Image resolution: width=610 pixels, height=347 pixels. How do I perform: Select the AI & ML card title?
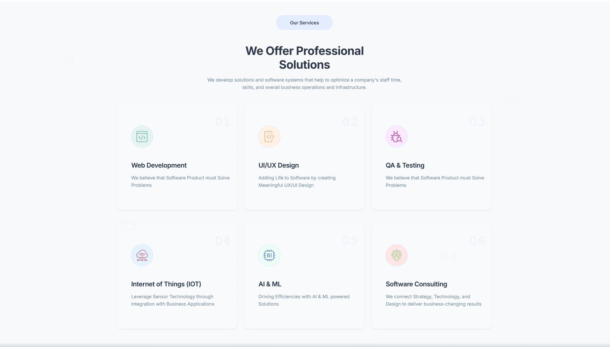(270, 284)
